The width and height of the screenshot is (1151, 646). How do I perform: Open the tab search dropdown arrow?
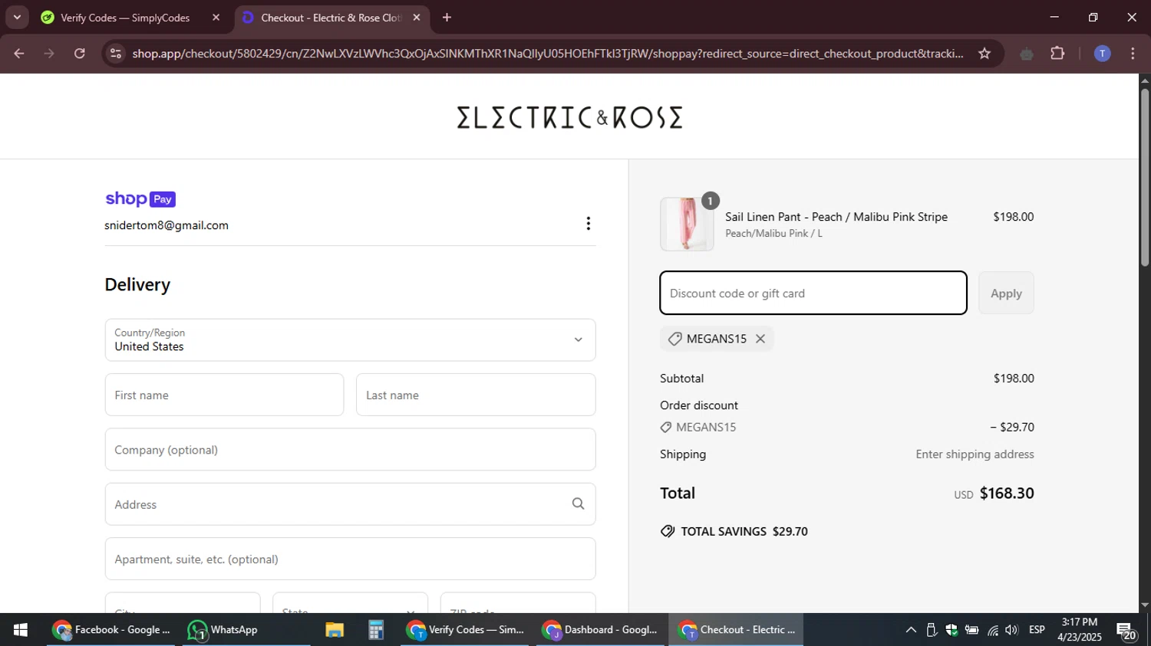[17, 17]
